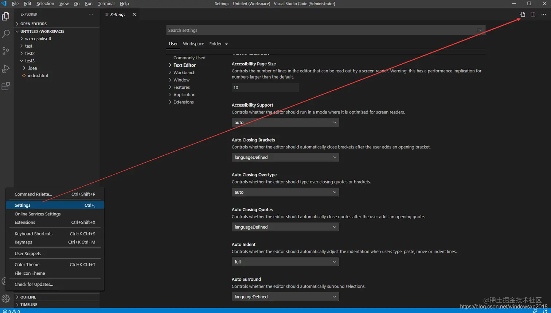The height and width of the screenshot is (313, 551).
Task: Open the Help menu
Action: 124,4
